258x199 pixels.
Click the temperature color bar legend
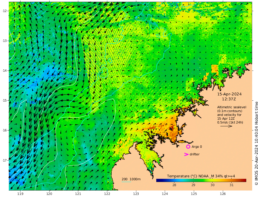201,180
